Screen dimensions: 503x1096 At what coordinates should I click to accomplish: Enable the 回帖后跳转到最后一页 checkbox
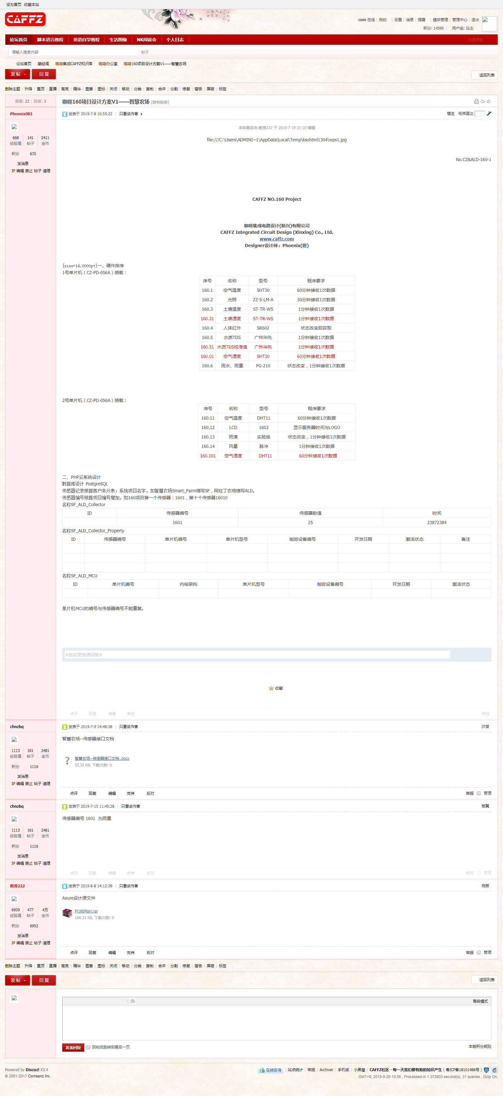[88, 1047]
